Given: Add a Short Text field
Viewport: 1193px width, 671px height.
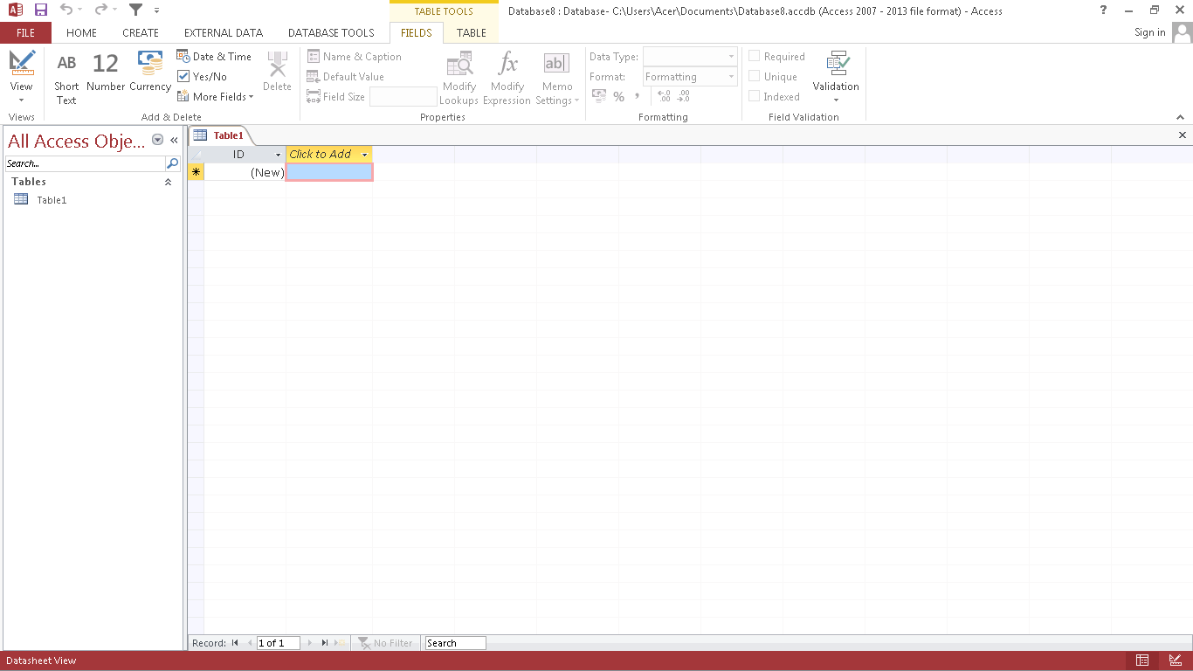Looking at the screenshot, I should click(x=66, y=74).
